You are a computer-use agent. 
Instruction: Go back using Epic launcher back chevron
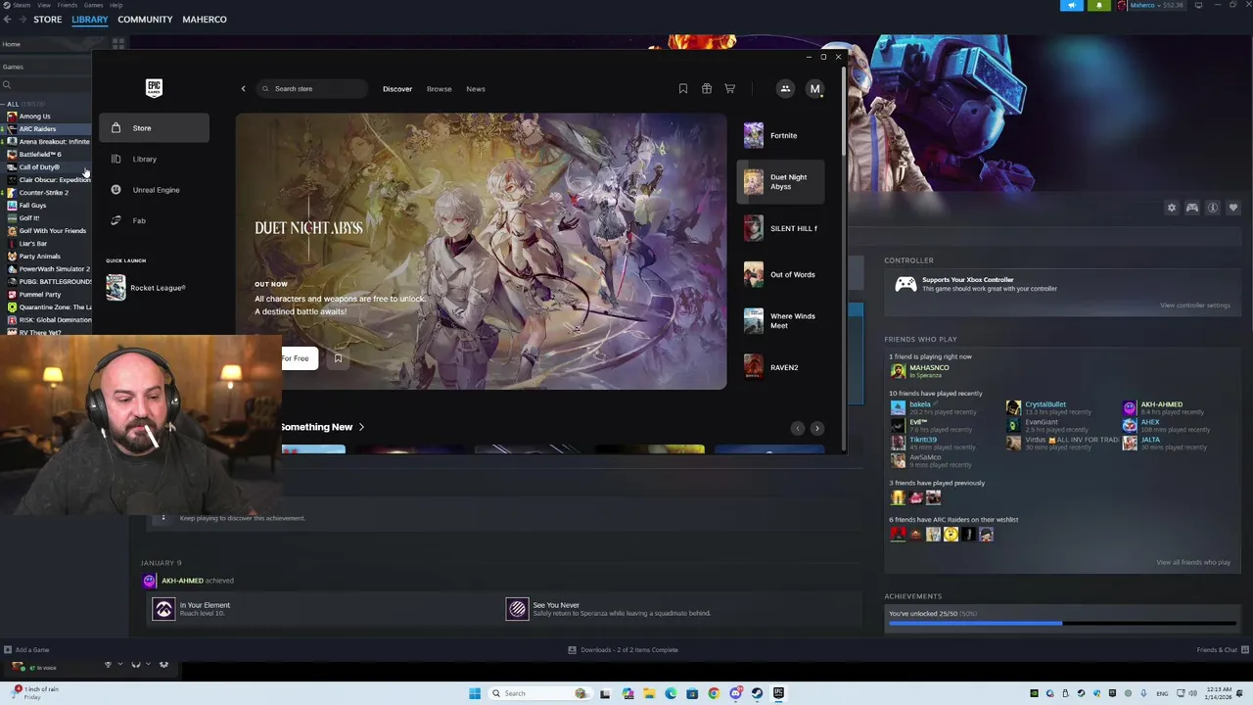(244, 89)
